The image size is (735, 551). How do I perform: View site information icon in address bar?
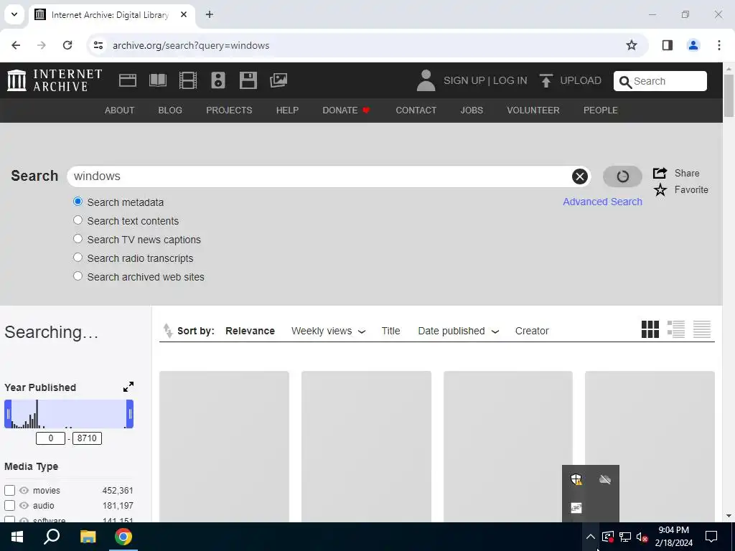(x=98, y=45)
